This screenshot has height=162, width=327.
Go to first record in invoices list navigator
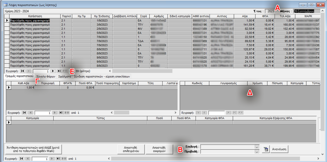pyautogui.click(x=22, y=71)
